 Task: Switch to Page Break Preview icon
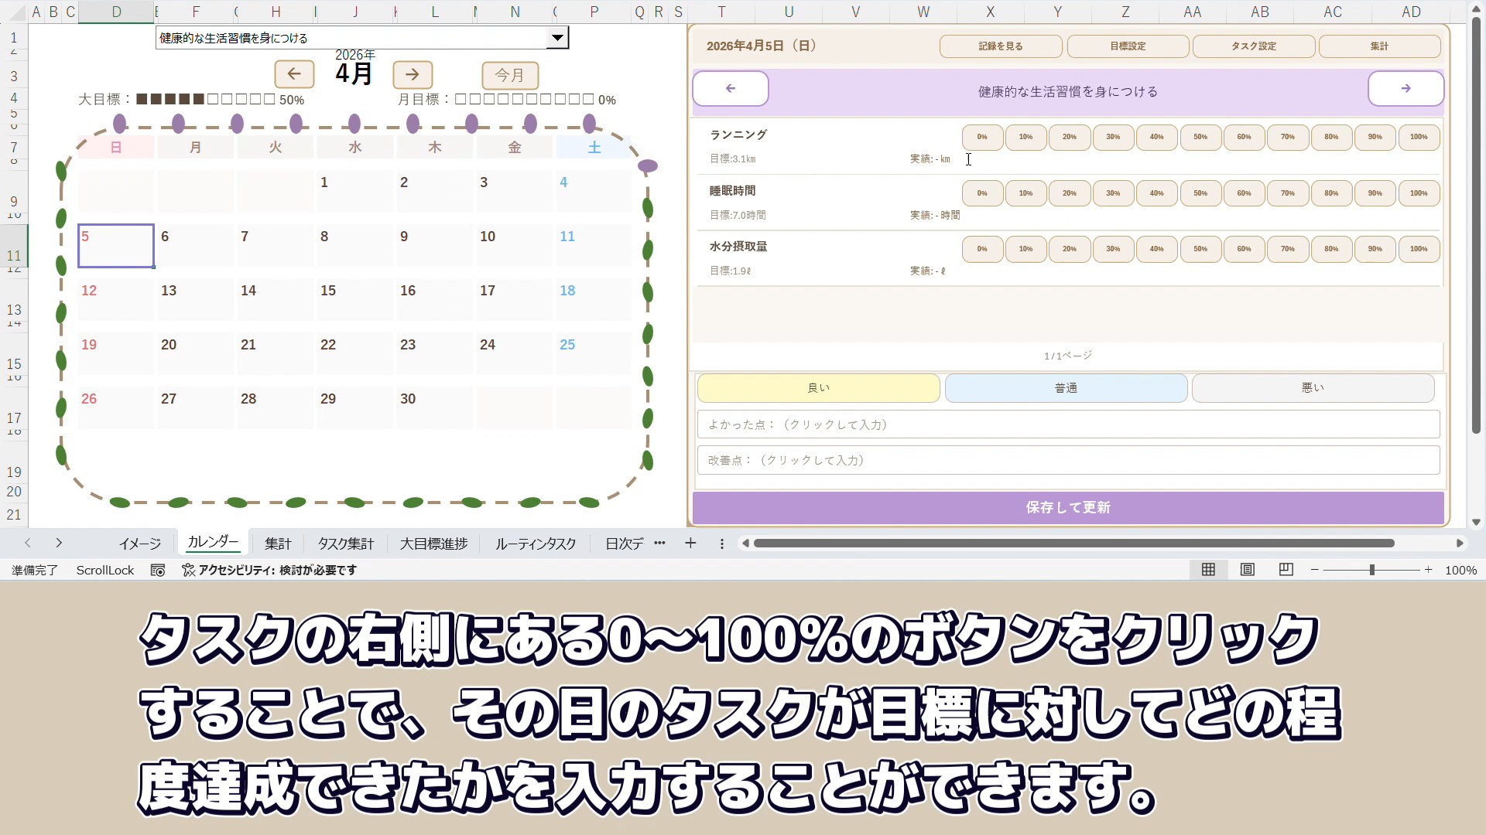[1286, 570]
